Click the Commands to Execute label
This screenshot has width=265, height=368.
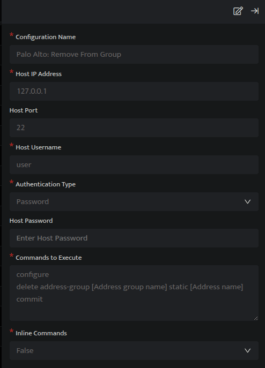point(49,258)
